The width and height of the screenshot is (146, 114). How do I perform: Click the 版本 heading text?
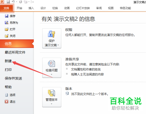69,89
